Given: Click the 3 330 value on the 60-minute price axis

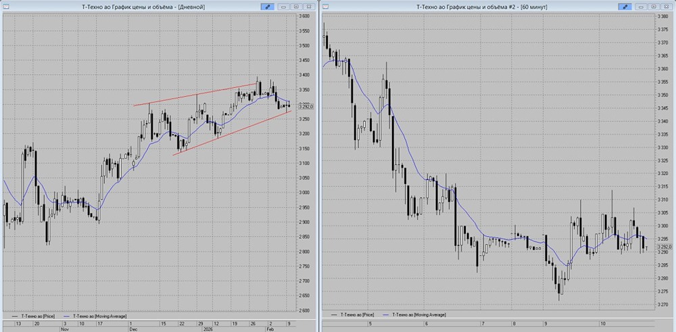Looking at the screenshot, I should [662, 147].
